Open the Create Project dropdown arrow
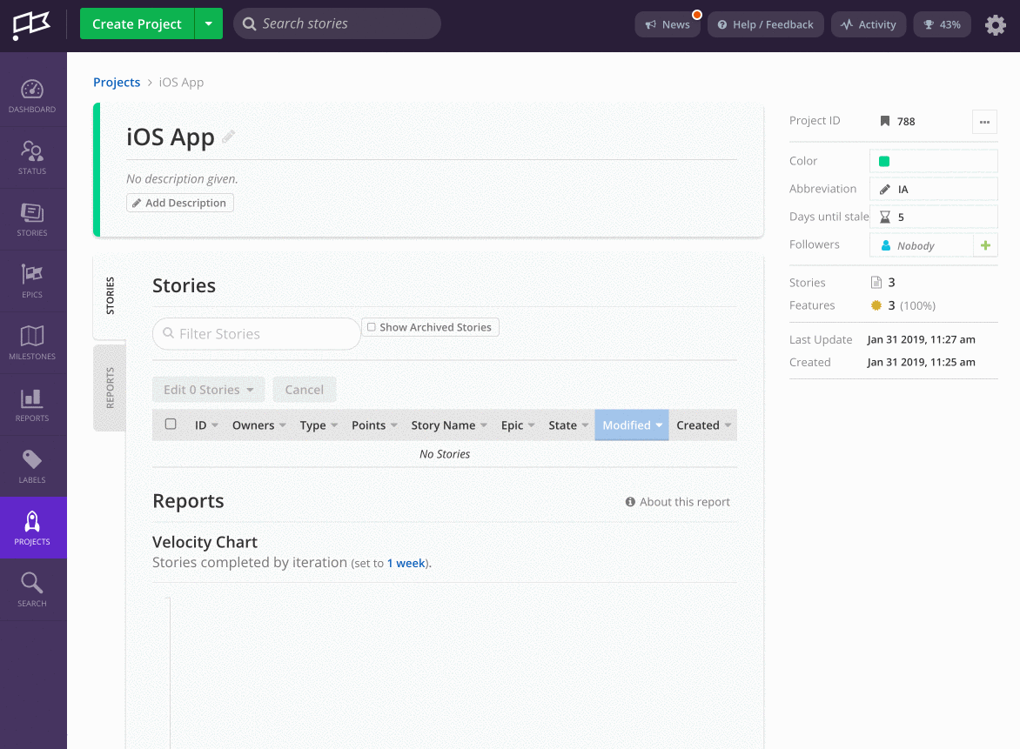The width and height of the screenshot is (1020, 749). pos(208,23)
